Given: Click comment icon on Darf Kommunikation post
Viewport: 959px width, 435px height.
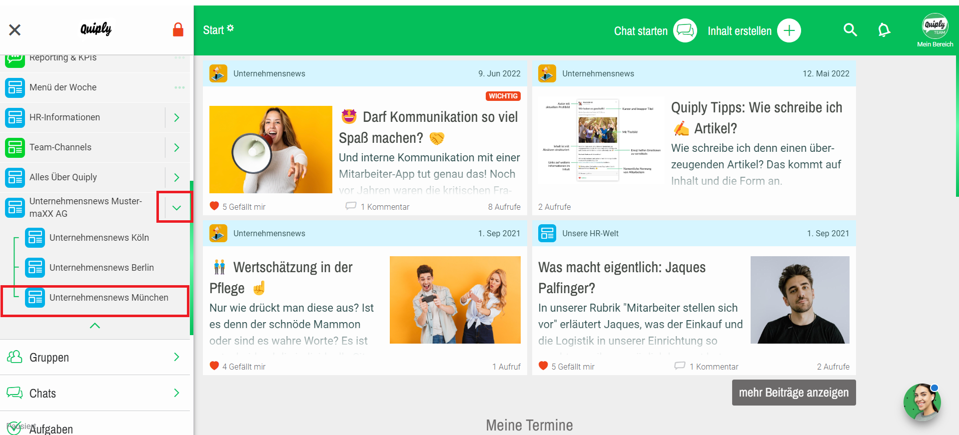Looking at the screenshot, I should click(351, 206).
